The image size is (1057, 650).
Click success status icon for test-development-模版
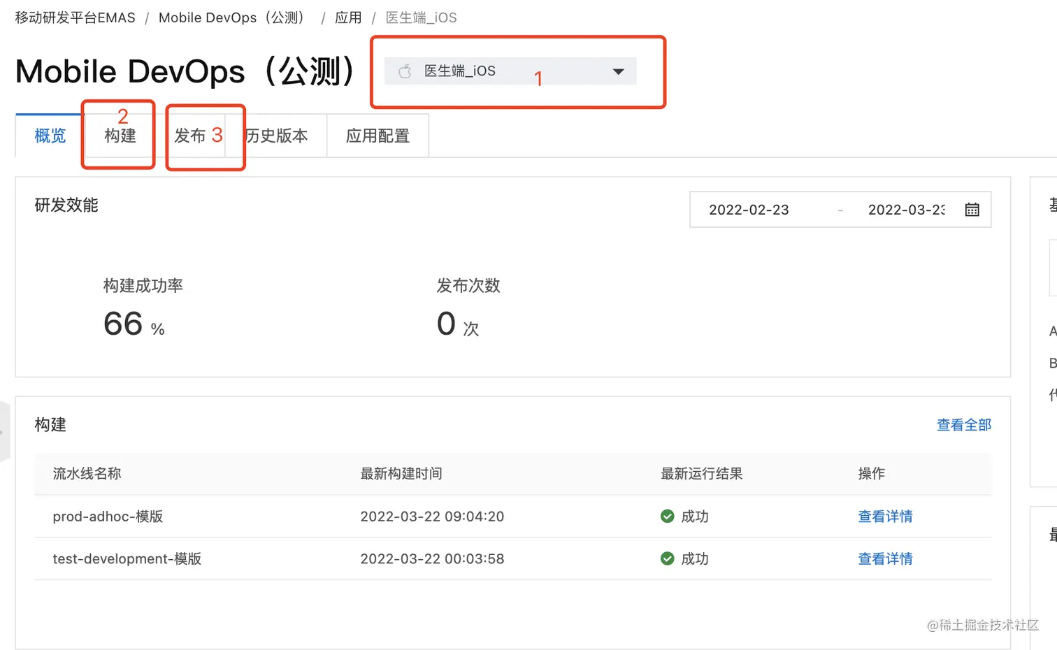click(668, 558)
